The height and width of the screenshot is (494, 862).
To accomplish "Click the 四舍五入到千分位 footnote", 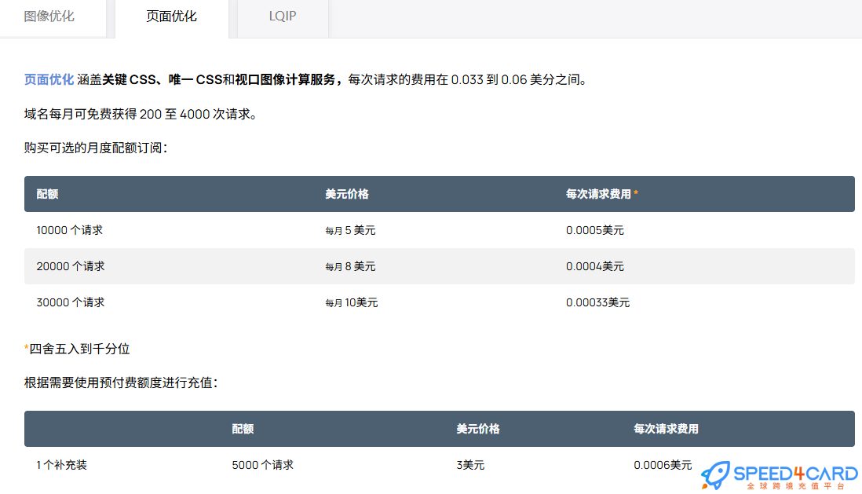I will pos(77,349).
